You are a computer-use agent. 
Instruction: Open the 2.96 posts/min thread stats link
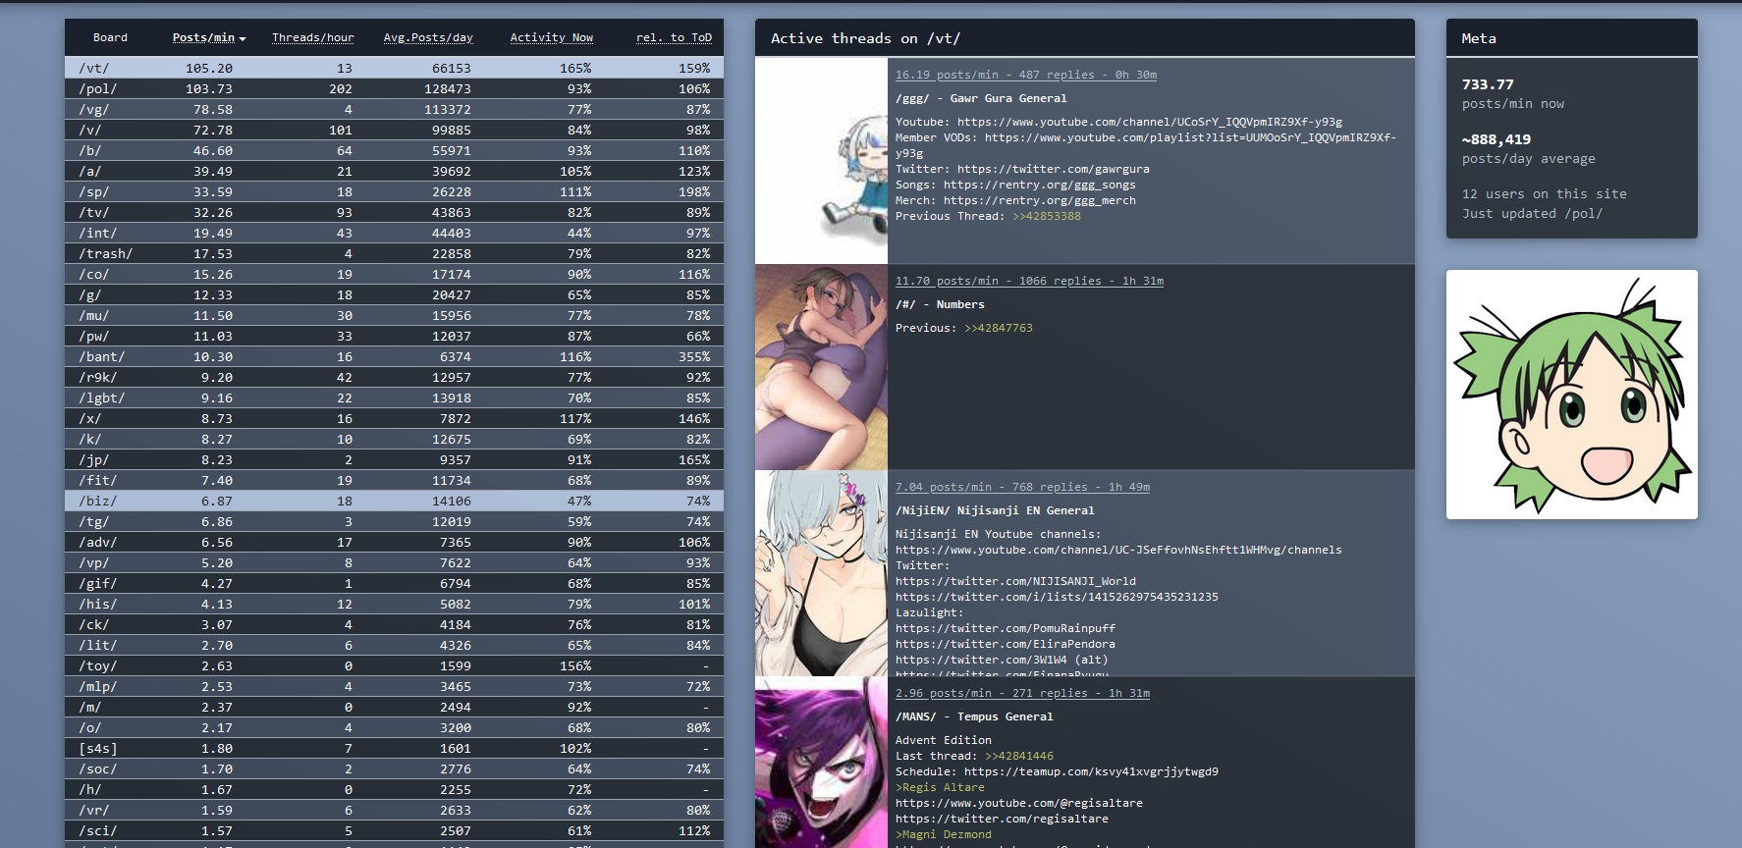pos(1022,693)
